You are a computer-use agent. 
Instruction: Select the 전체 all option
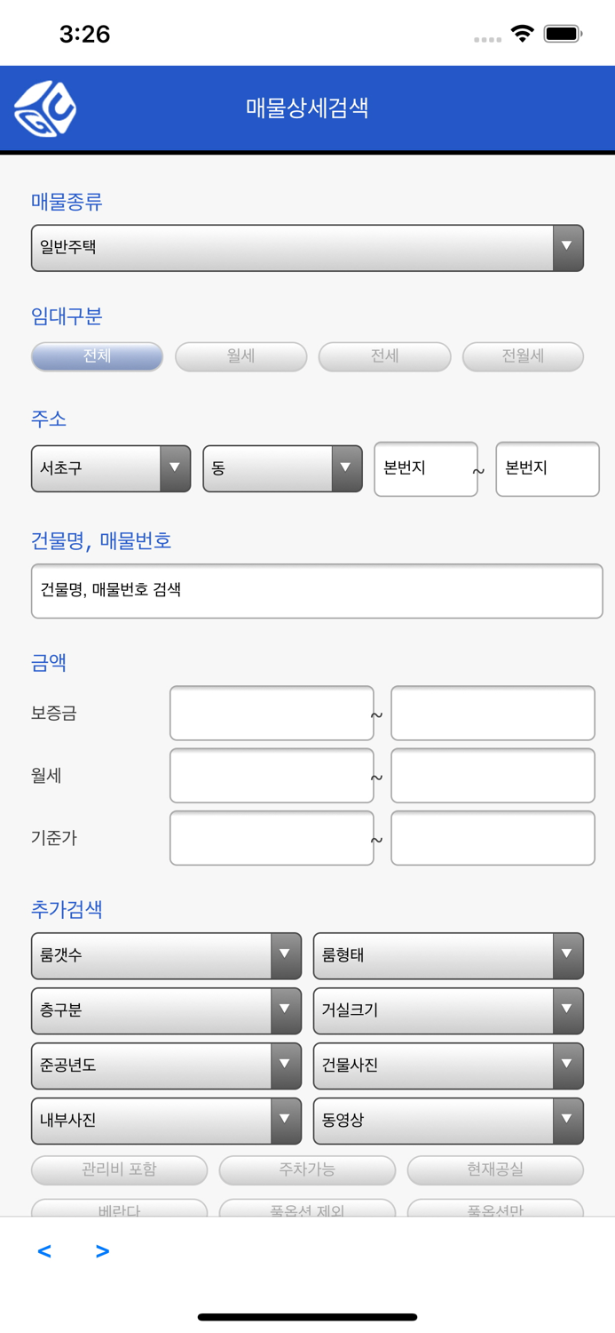(x=97, y=356)
